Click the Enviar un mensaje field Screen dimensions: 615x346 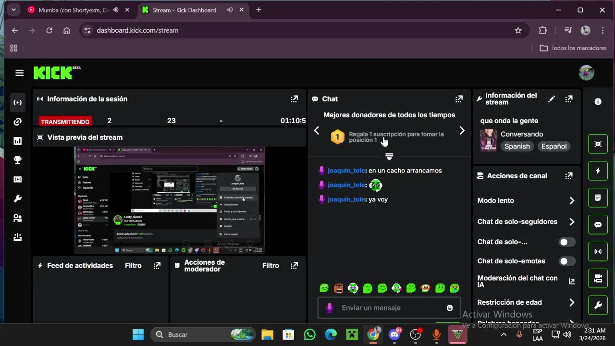pos(389,308)
